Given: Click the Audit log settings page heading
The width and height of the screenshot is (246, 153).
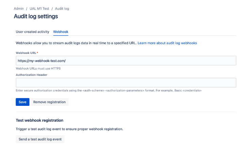Looking at the screenshot, I should coord(36,16).
